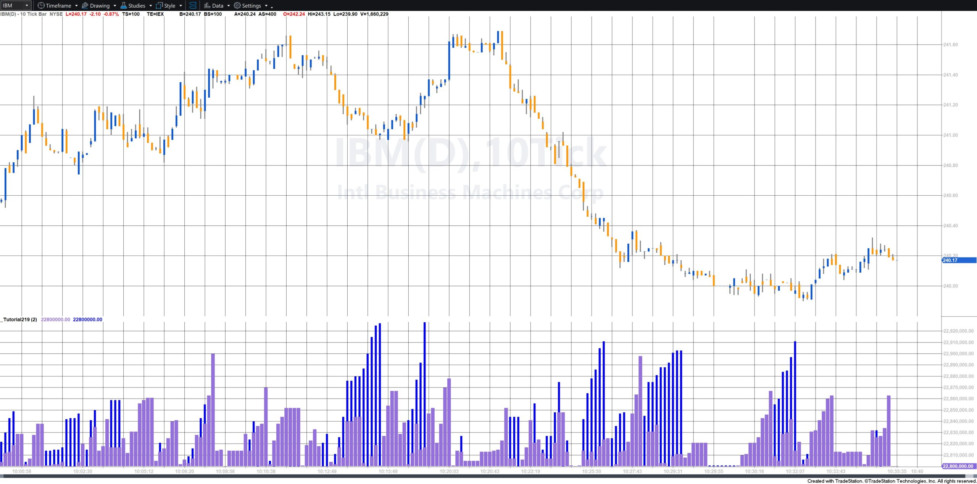Click the dark blue 22800000.00 indicator value
The height and width of the screenshot is (484, 977).
pos(88,320)
